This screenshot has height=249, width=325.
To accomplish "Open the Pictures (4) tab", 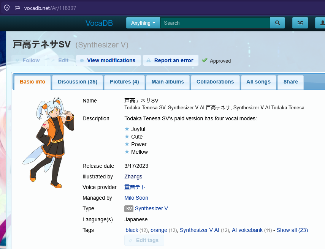I will 124,82.
